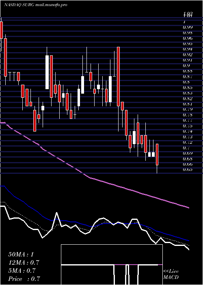Click the 0.78 price axis label
This screenshot has width=203, height=285.
pyautogui.click(x=188, y=115)
